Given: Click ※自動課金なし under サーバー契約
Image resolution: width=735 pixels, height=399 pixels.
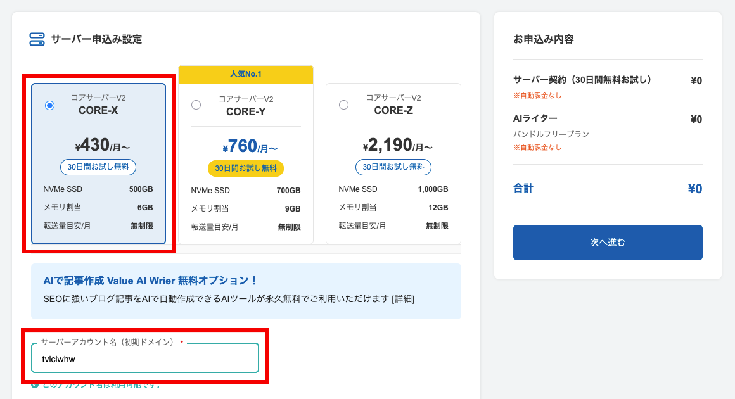Looking at the screenshot, I should [537, 96].
